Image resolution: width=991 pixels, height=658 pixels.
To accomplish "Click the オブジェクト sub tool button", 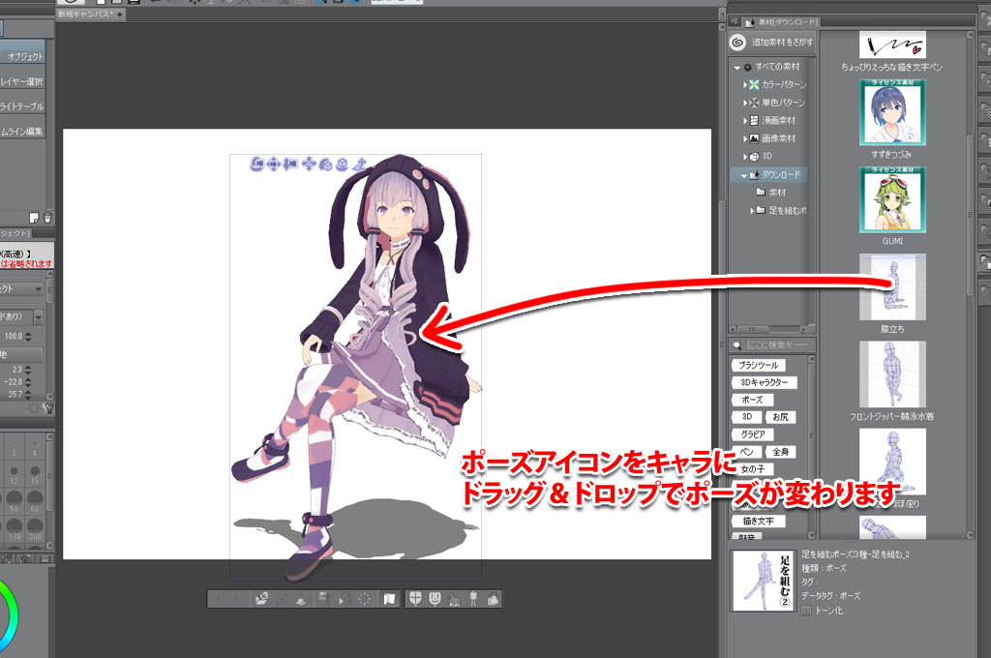I will [25, 57].
